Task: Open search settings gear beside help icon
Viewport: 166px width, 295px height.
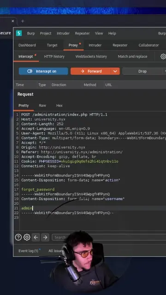Action: click(27, 237)
